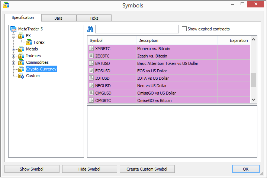Click the FX folder icon

tap(21, 36)
